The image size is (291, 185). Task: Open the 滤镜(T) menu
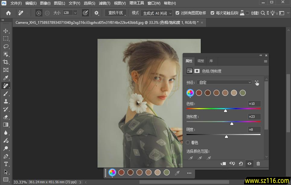pos(104,3)
